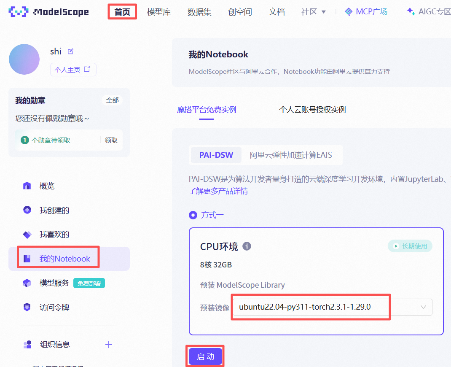Expand the 社区 dropdown menu
Image resolution: width=451 pixels, height=367 pixels.
pyautogui.click(x=313, y=12)
